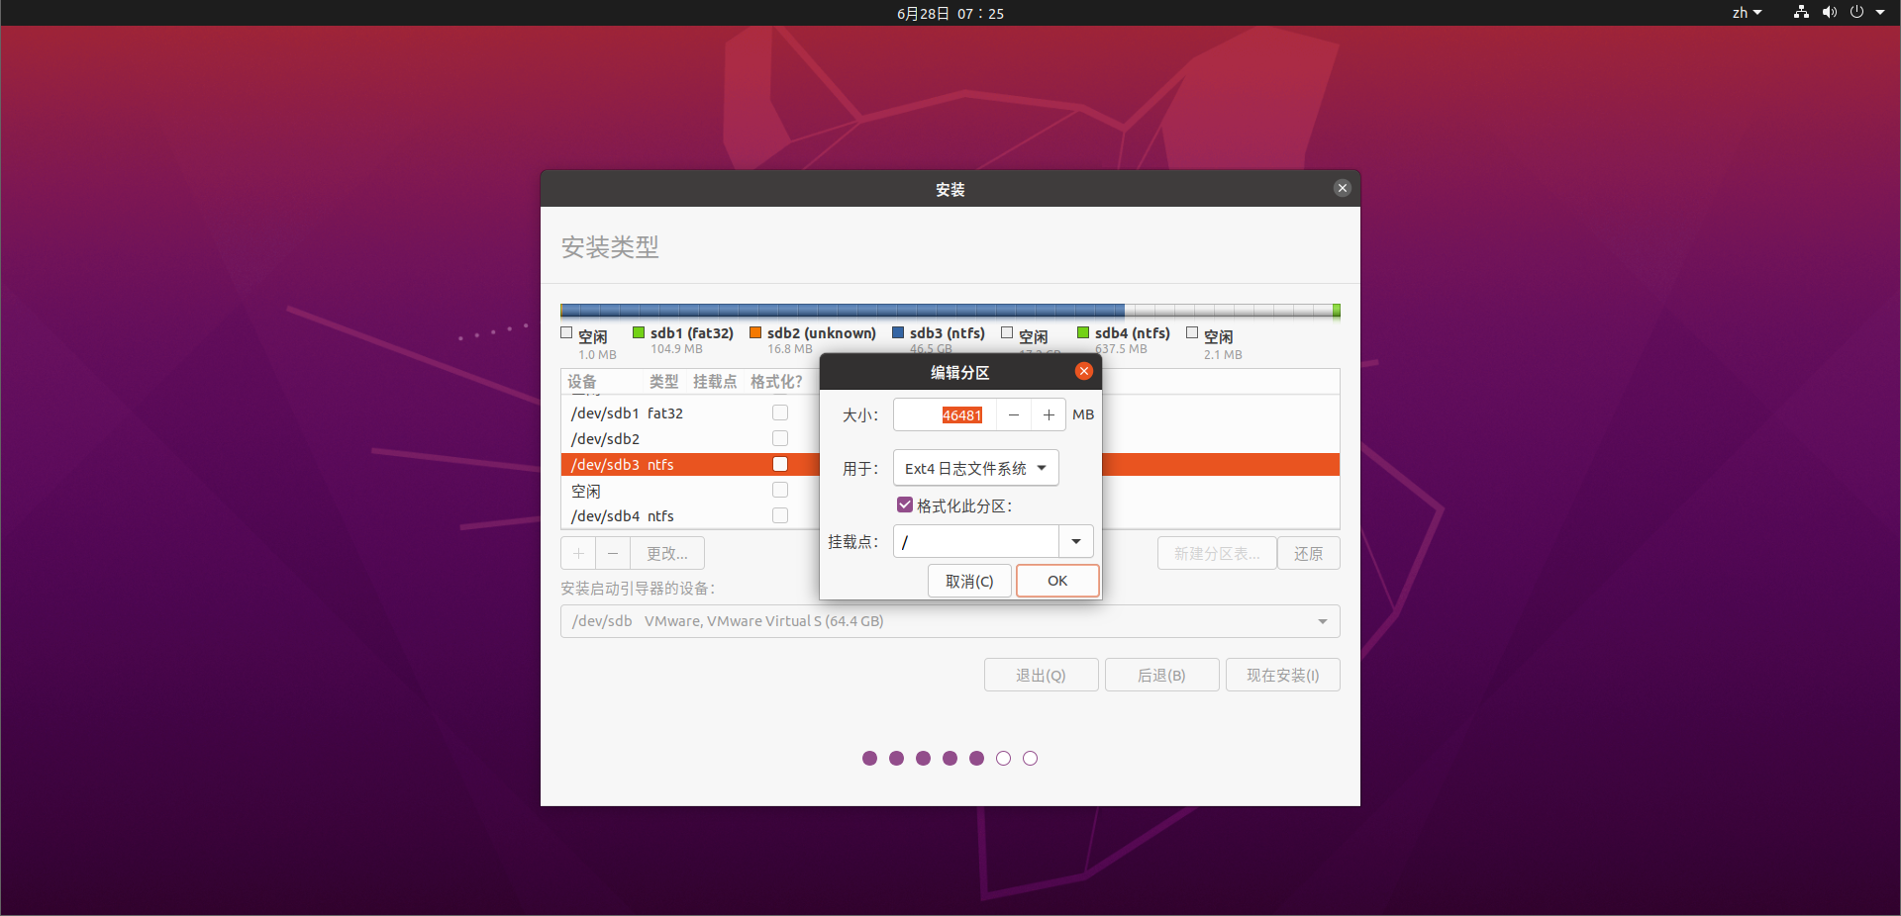Click the green sdb1 (fat32) legend swatch

coord(639,333)
